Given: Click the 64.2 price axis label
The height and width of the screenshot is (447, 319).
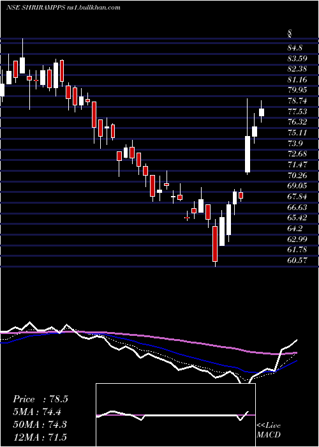Looking at the screenshot, I should point(295,228).
